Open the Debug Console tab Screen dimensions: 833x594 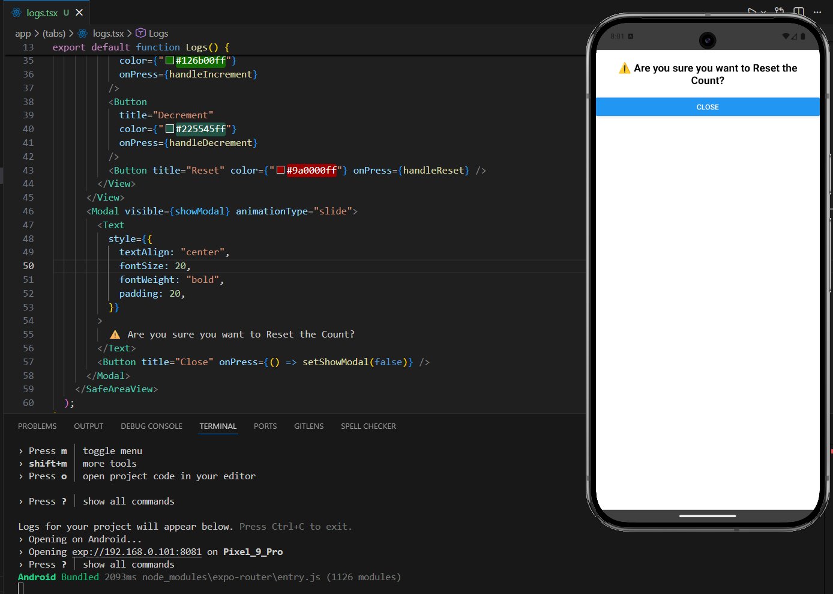pyautogui.click(x=151, y=426)
